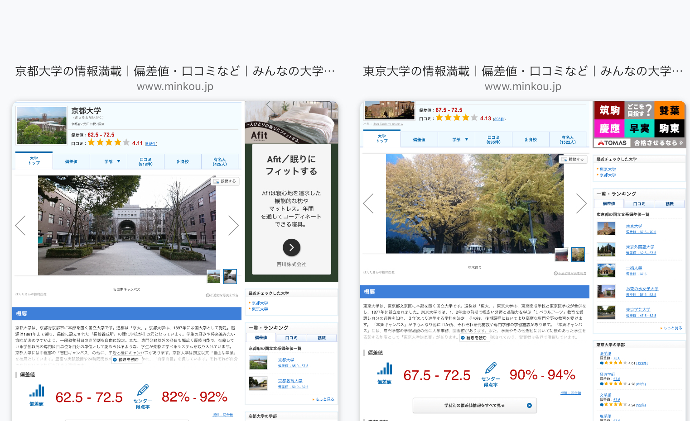Image resolution: width=690 pixels, height=421 pixels.
Task: Click 学科別の偏差値情報をすべて見る button
Action: point(474,406)
